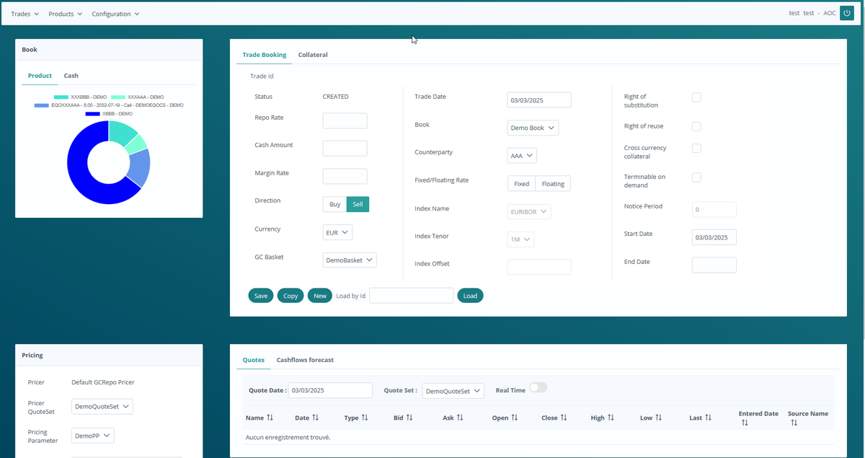Sort quotes by the Name column icon
This screenshot has height=458, width=865.
pos(270,418)
